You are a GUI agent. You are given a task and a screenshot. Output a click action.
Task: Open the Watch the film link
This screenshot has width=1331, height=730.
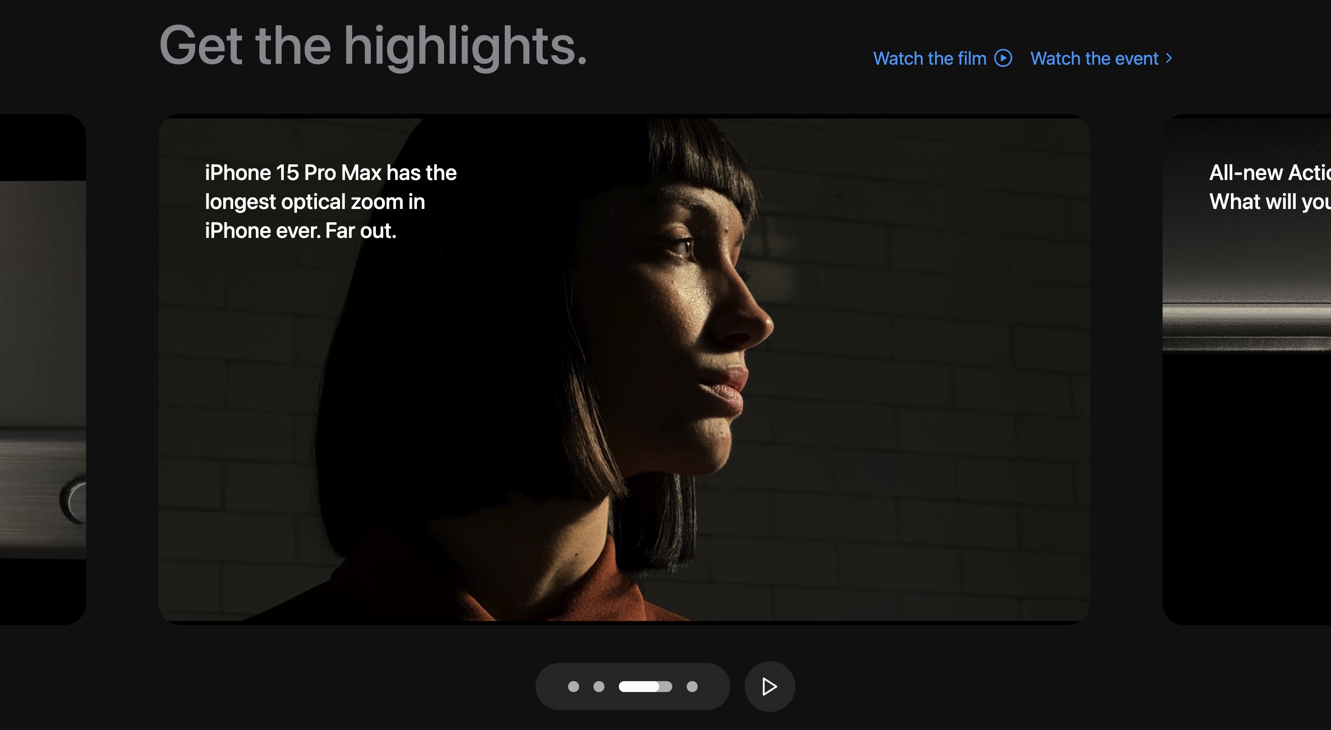tap(943, 58)
